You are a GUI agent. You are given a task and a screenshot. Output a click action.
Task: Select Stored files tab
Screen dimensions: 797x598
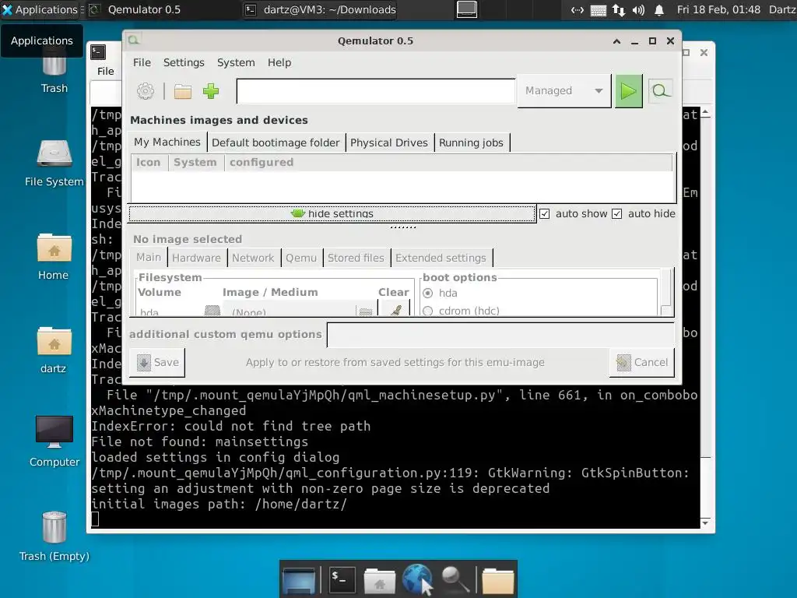356,258
